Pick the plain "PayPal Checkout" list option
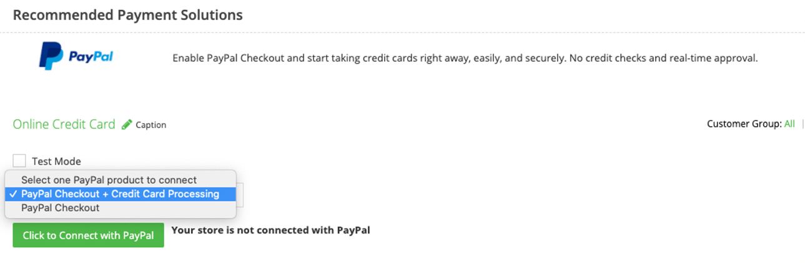The width and height of the screenshot is (805, 263). click(60, 208)
